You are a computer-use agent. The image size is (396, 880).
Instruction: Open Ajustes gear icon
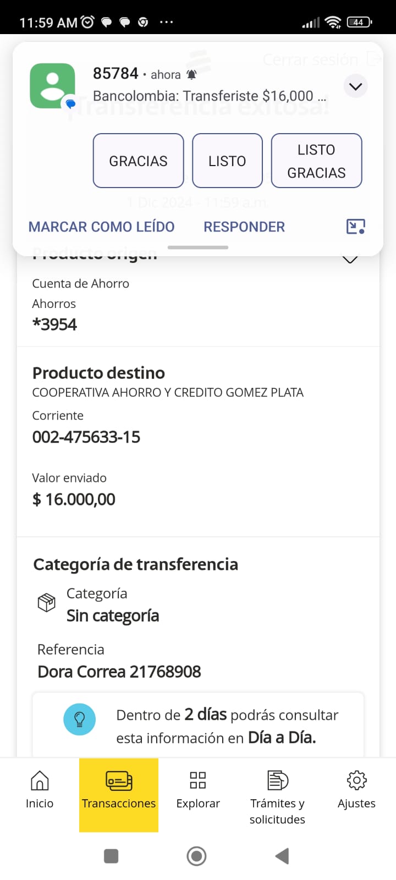(x=356, y=790)
